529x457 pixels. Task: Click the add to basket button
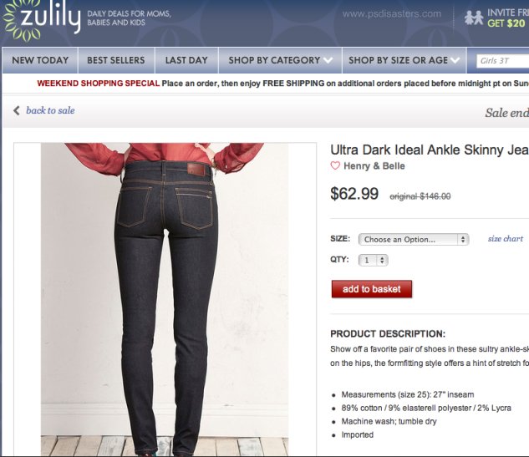[x=371, y=289]
